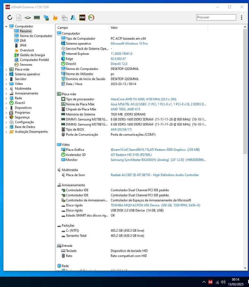The image size is (249, 287).
Task: Select Segurança in the tree
Action: point(22,117)
